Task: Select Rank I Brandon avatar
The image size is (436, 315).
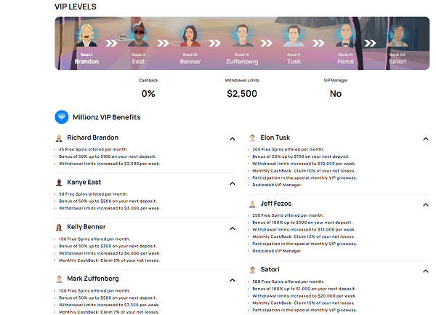Action: [x=86, y=36]
